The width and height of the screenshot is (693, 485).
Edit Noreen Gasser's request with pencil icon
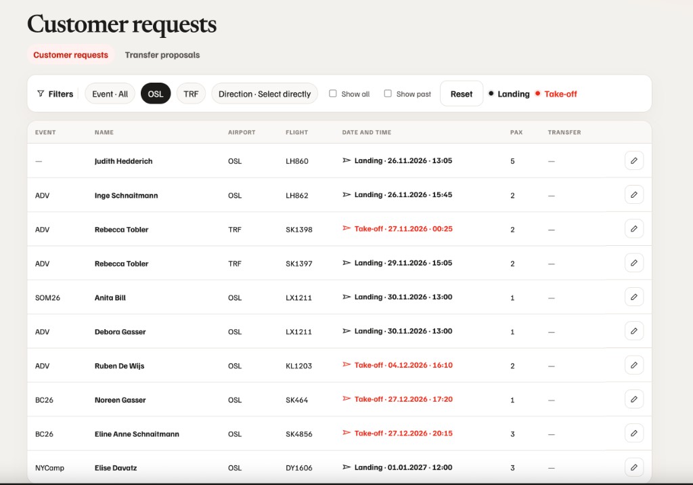click(633, 399)
